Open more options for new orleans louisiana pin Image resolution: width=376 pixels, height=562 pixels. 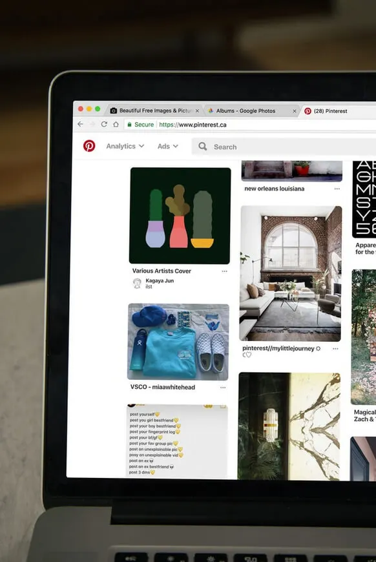tap(337, 189)
